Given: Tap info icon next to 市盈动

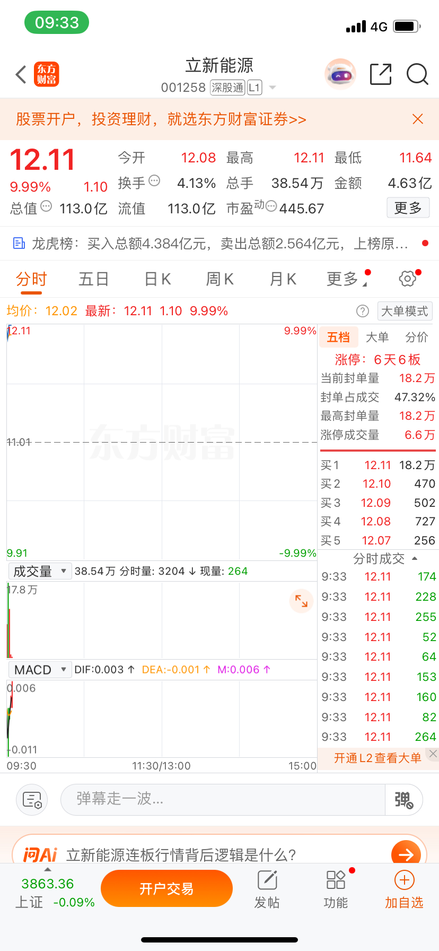Looking at the screenshot, I should (271, 206).
